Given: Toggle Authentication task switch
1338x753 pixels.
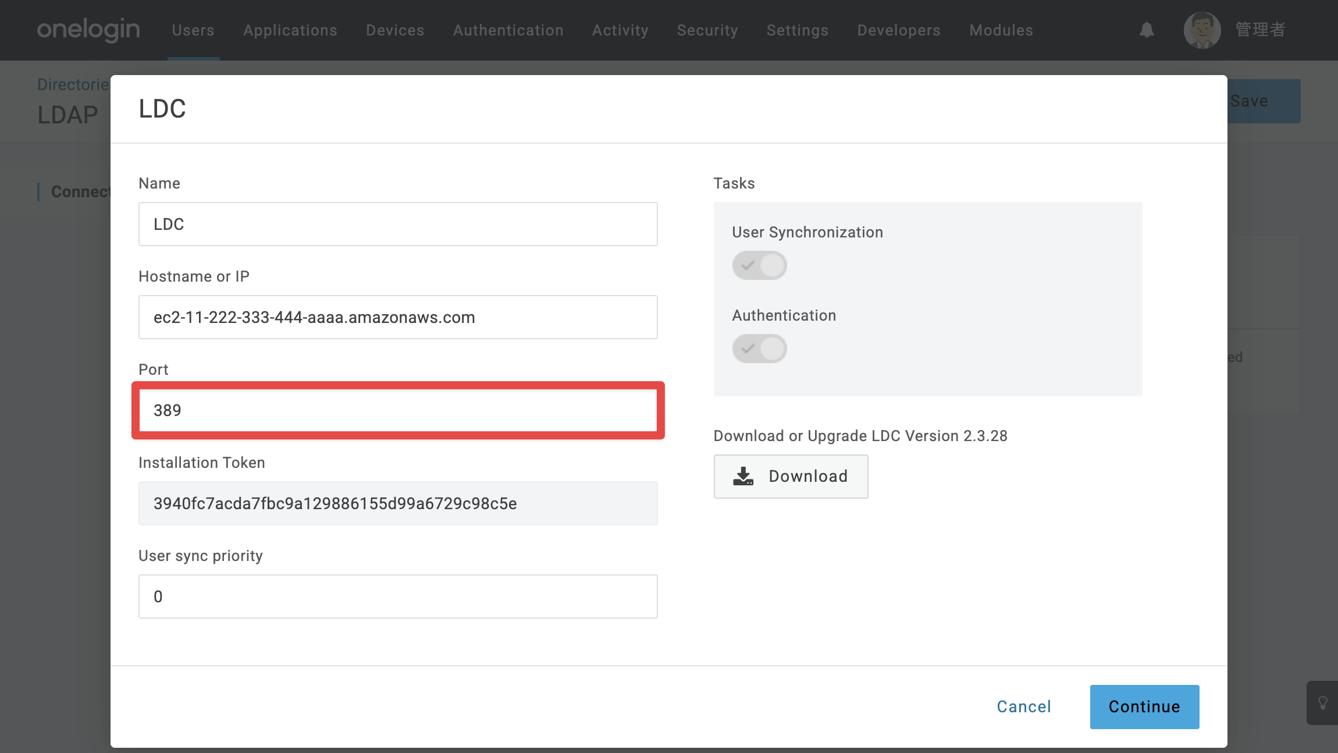Looking at the screenshot, I should (759, 349).
